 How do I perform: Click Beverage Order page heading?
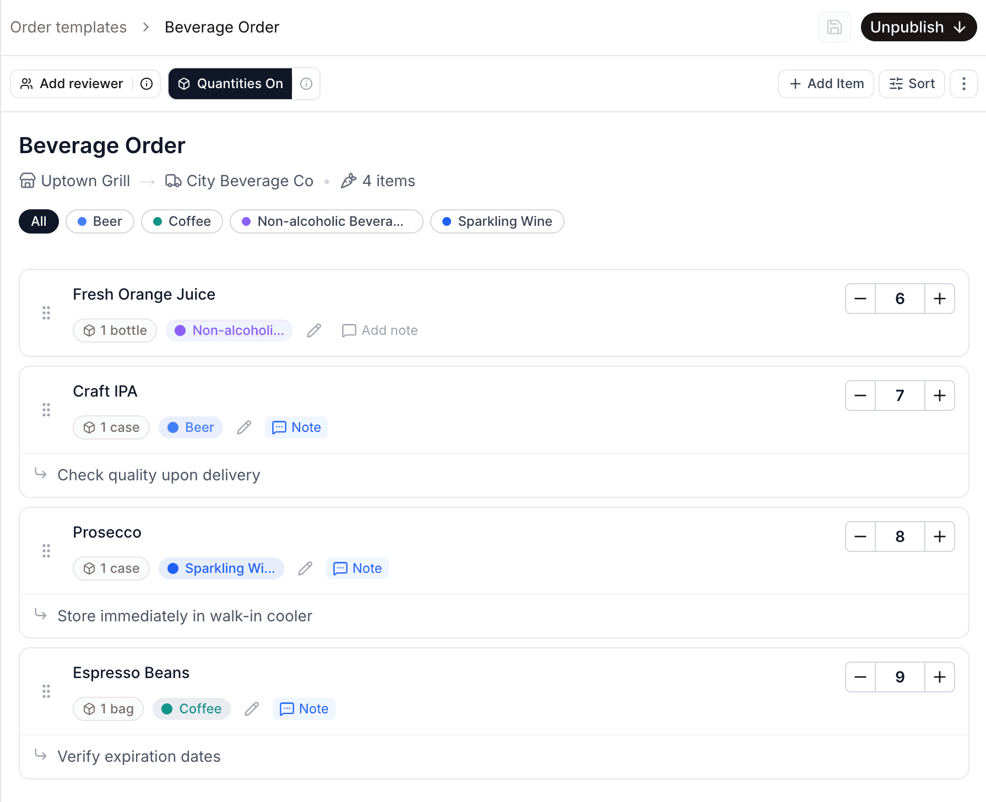point(102,145)
